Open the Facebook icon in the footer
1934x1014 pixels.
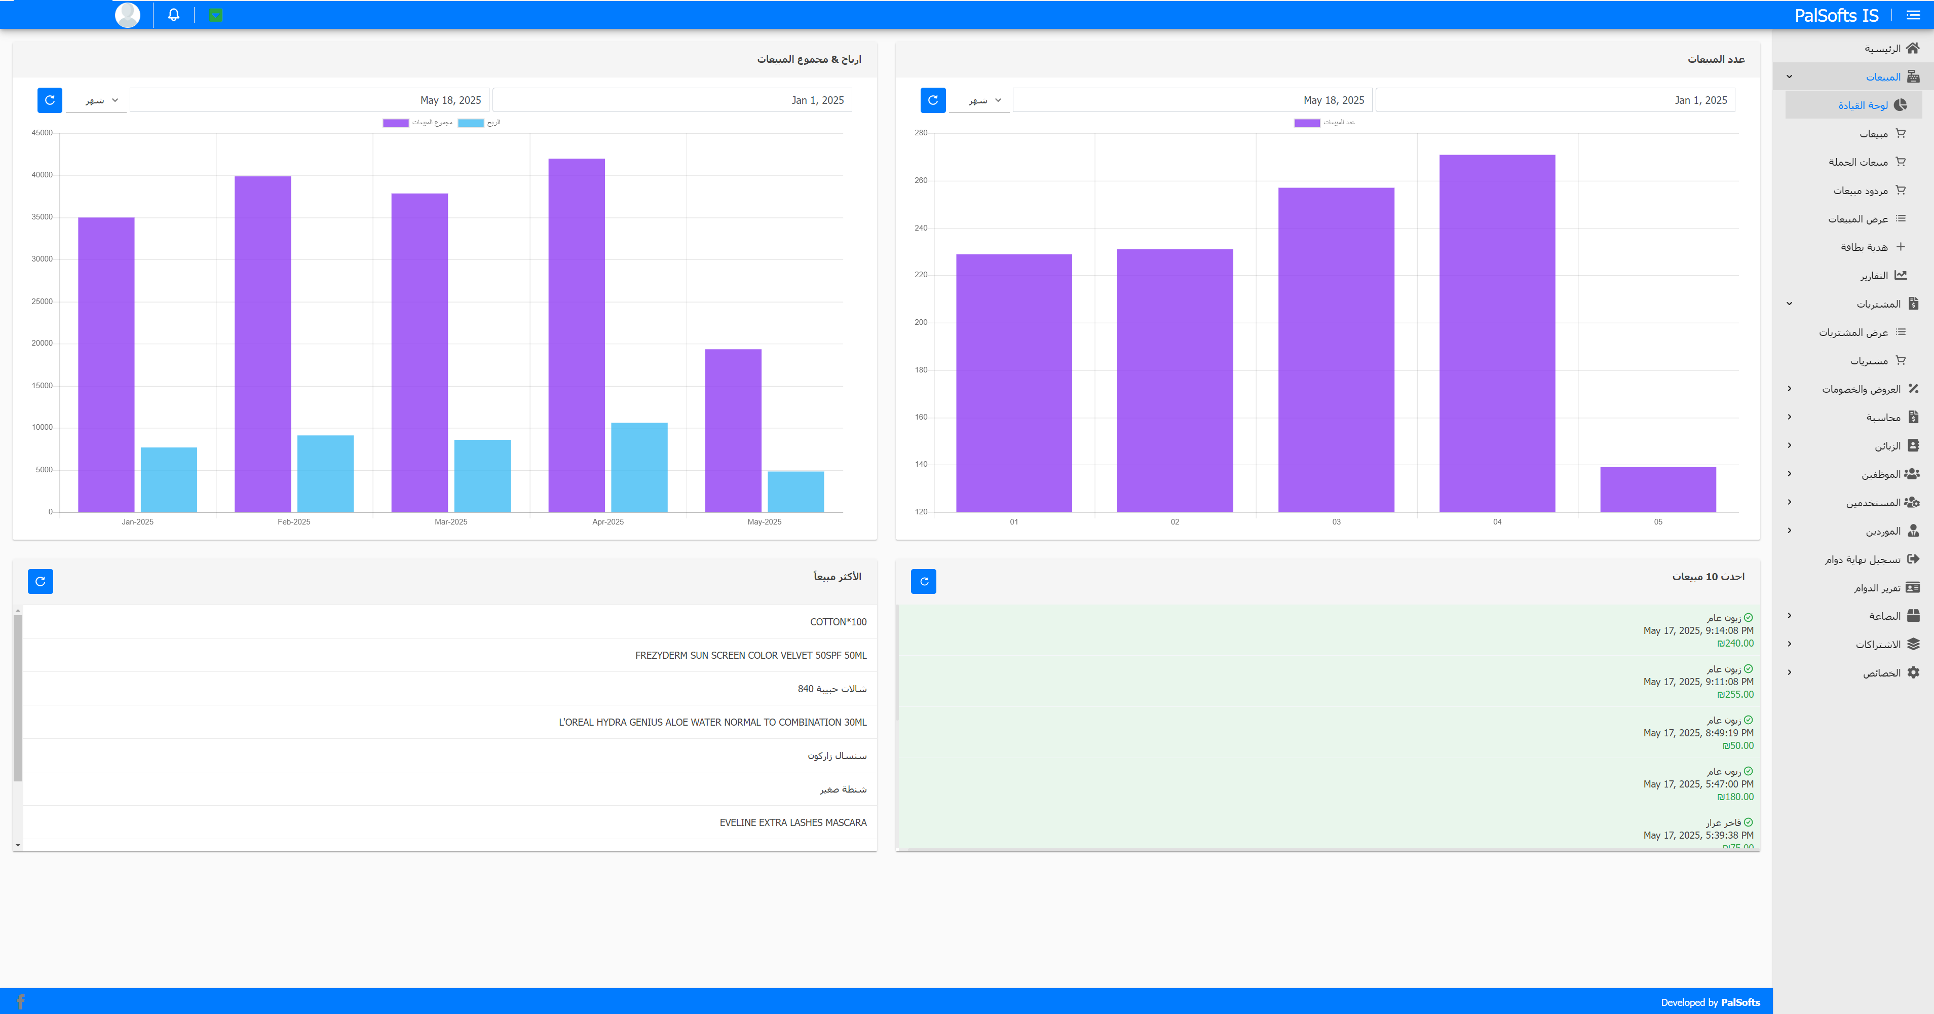[20, 1001]
